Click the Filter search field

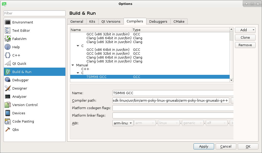click(34, 13)
